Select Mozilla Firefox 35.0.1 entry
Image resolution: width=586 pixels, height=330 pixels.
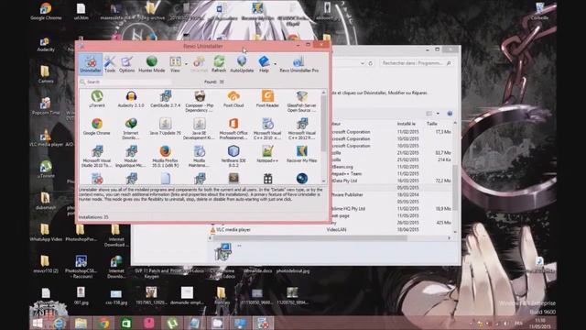165,156
